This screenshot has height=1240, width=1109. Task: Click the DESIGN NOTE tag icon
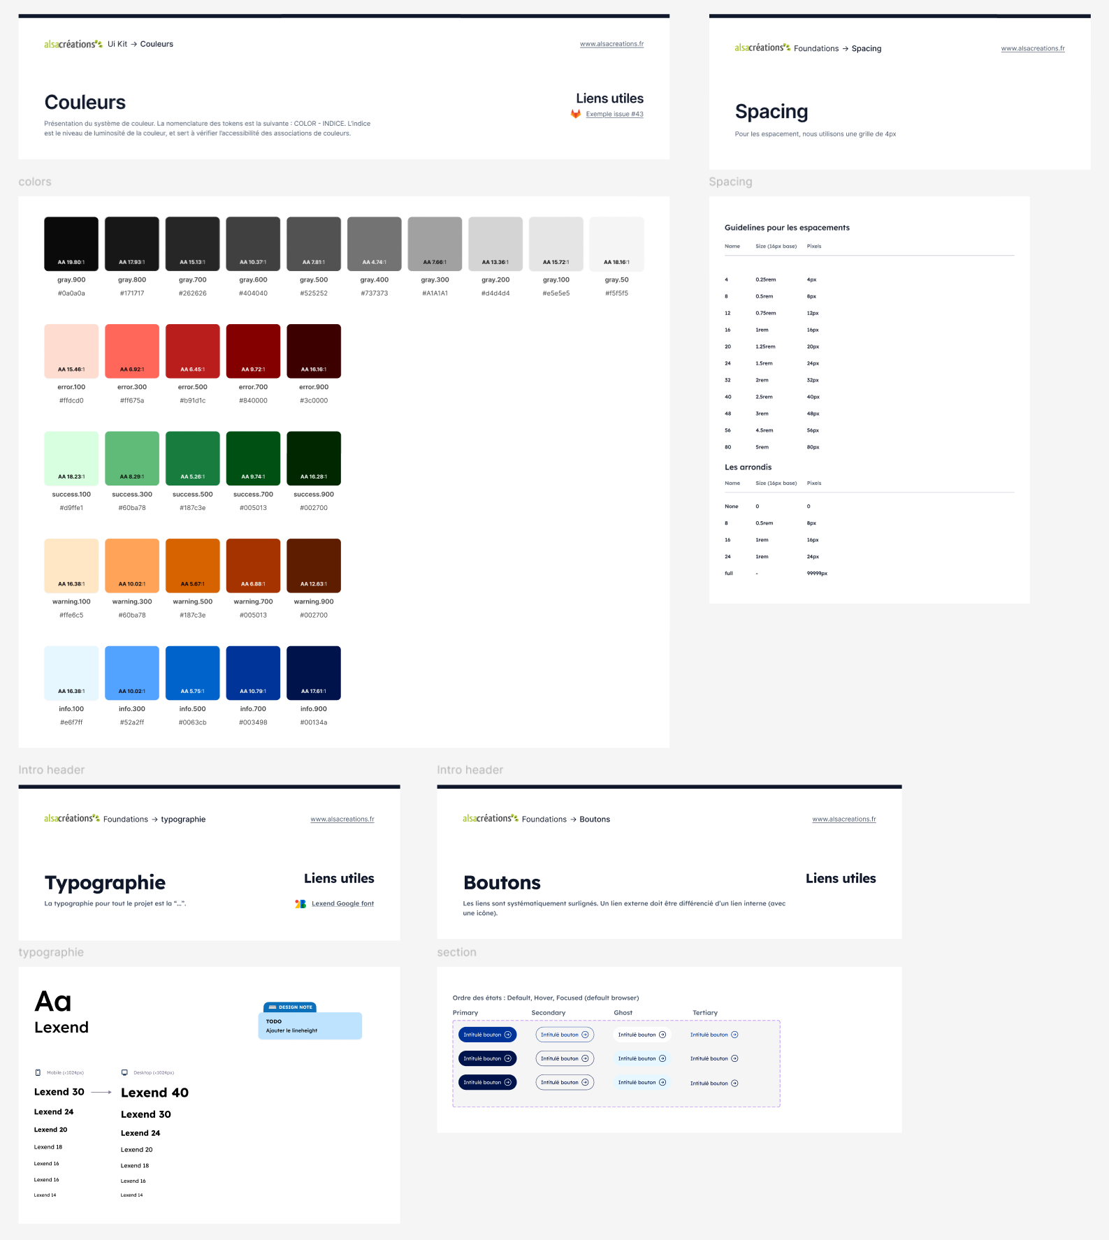click(x=273, y=1007)
